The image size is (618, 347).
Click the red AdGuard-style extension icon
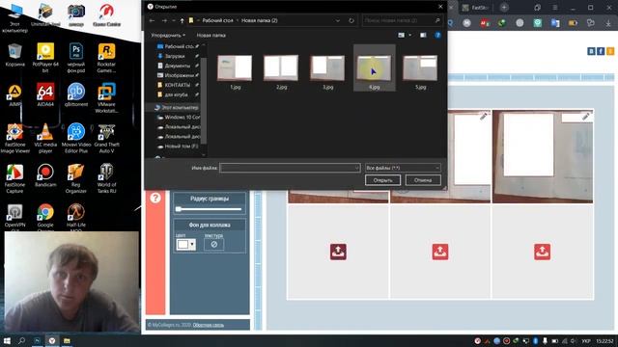pyautogui.click(x=485, y=23)
